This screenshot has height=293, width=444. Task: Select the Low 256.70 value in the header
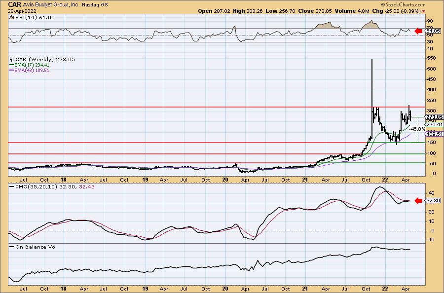(x=280, y=11)
